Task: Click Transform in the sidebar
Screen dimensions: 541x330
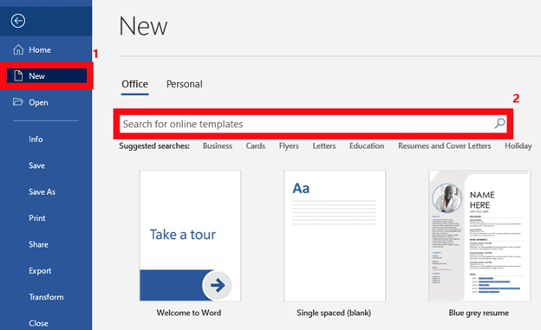Action: (x=46, y=297)
